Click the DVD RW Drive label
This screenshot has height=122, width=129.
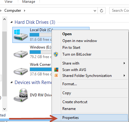(41, 95)
